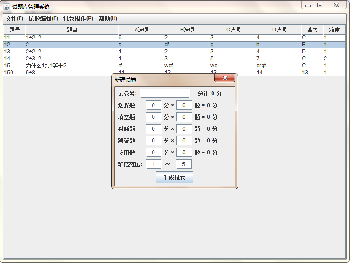Click the 试卷号 input field

pos(165,93)
